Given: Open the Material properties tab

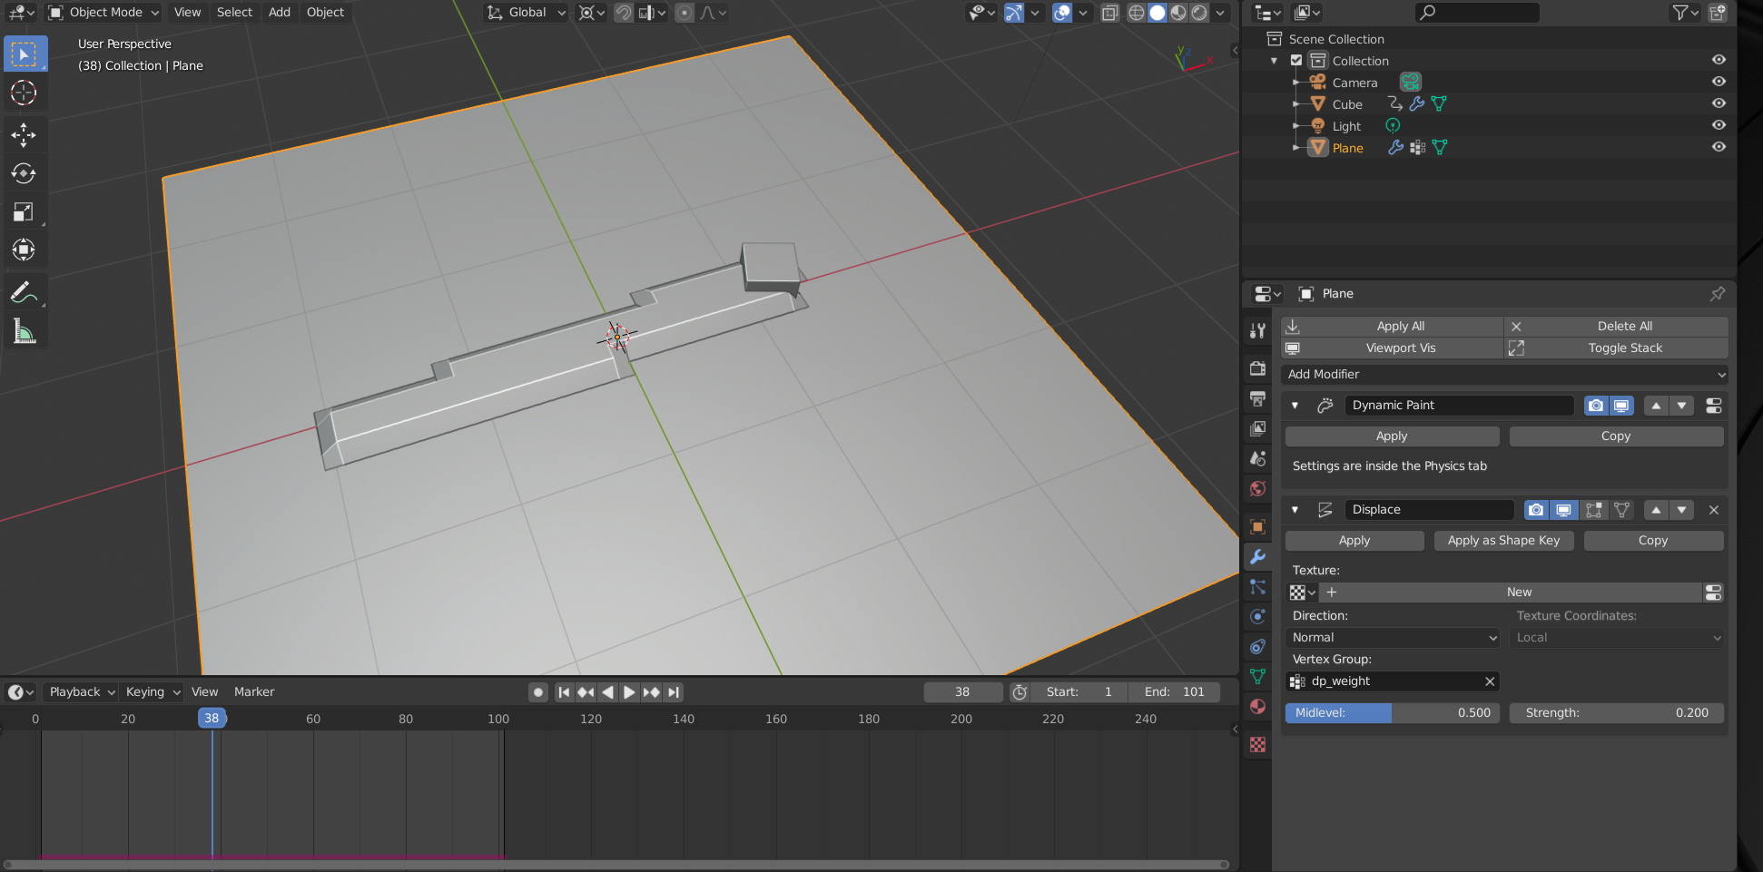Looking at the screenshot, I should 1257,706.
